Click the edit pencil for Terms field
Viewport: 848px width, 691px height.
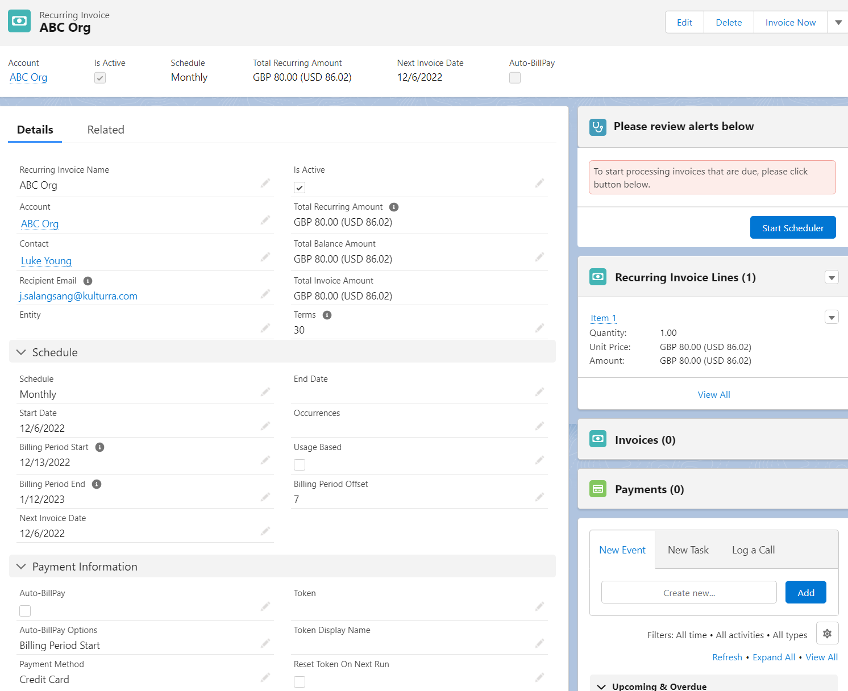pyautogui.click(x=539, y=328)
